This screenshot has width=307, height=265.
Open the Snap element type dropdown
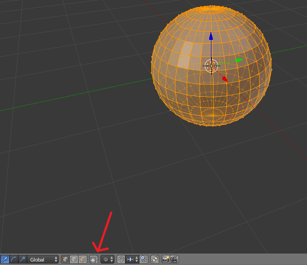132,259
